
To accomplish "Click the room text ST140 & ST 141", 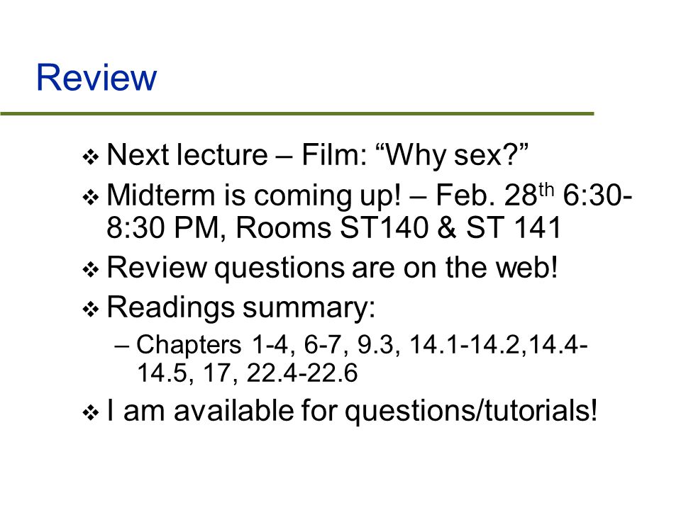I will [450, 227].
